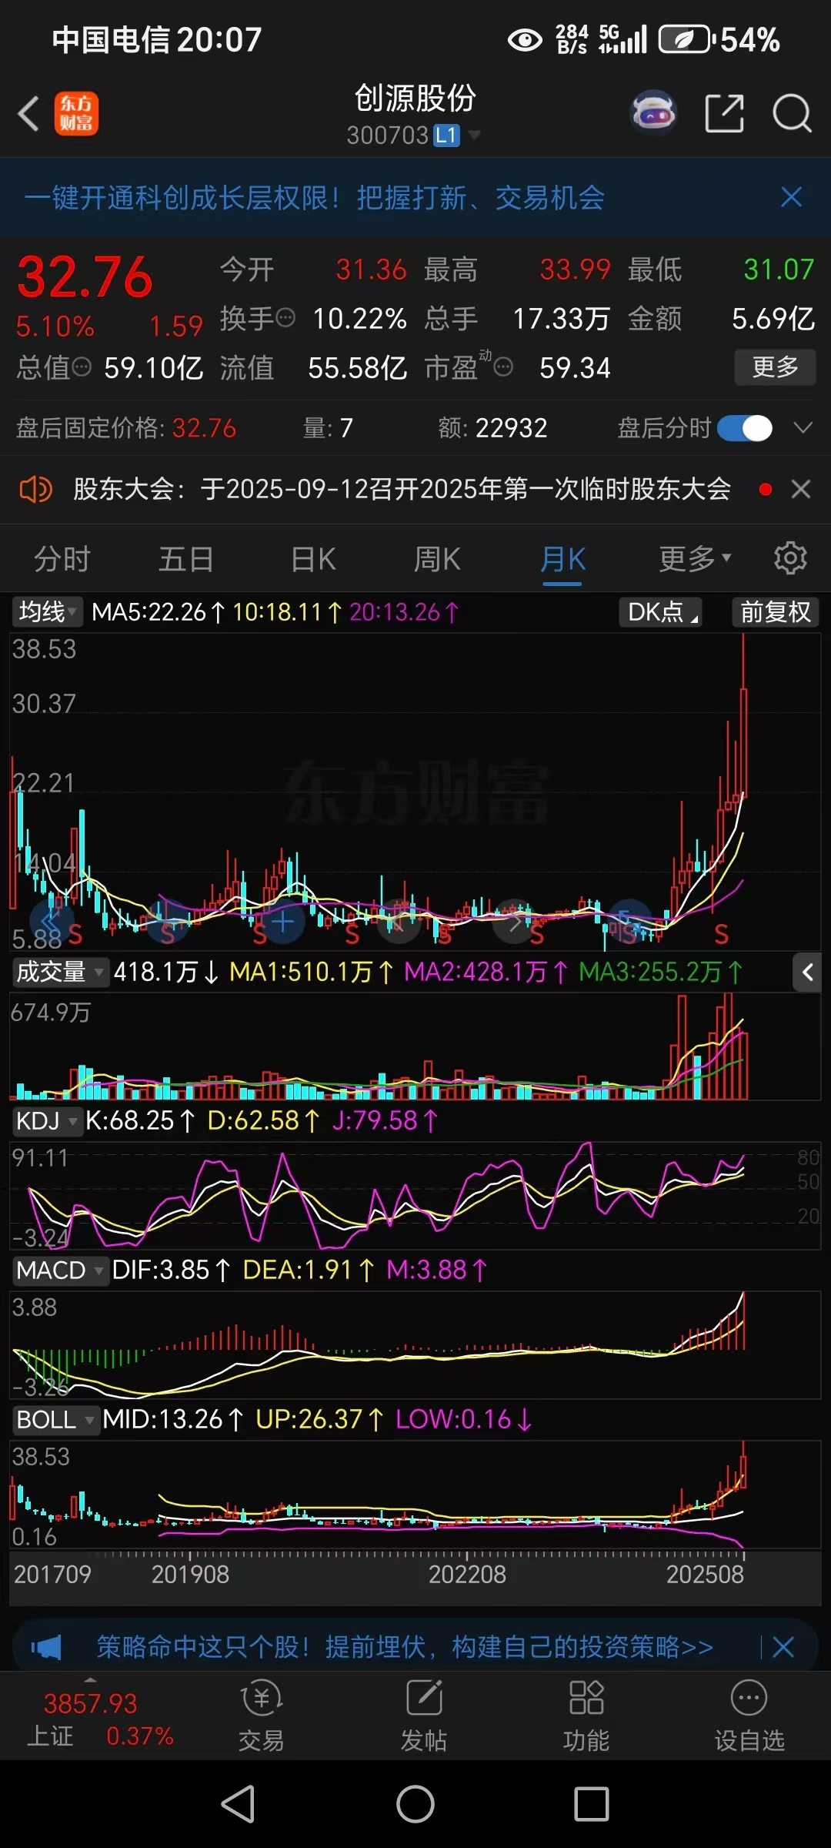Toggle the 盘后分时 switch

click(745, 428)
